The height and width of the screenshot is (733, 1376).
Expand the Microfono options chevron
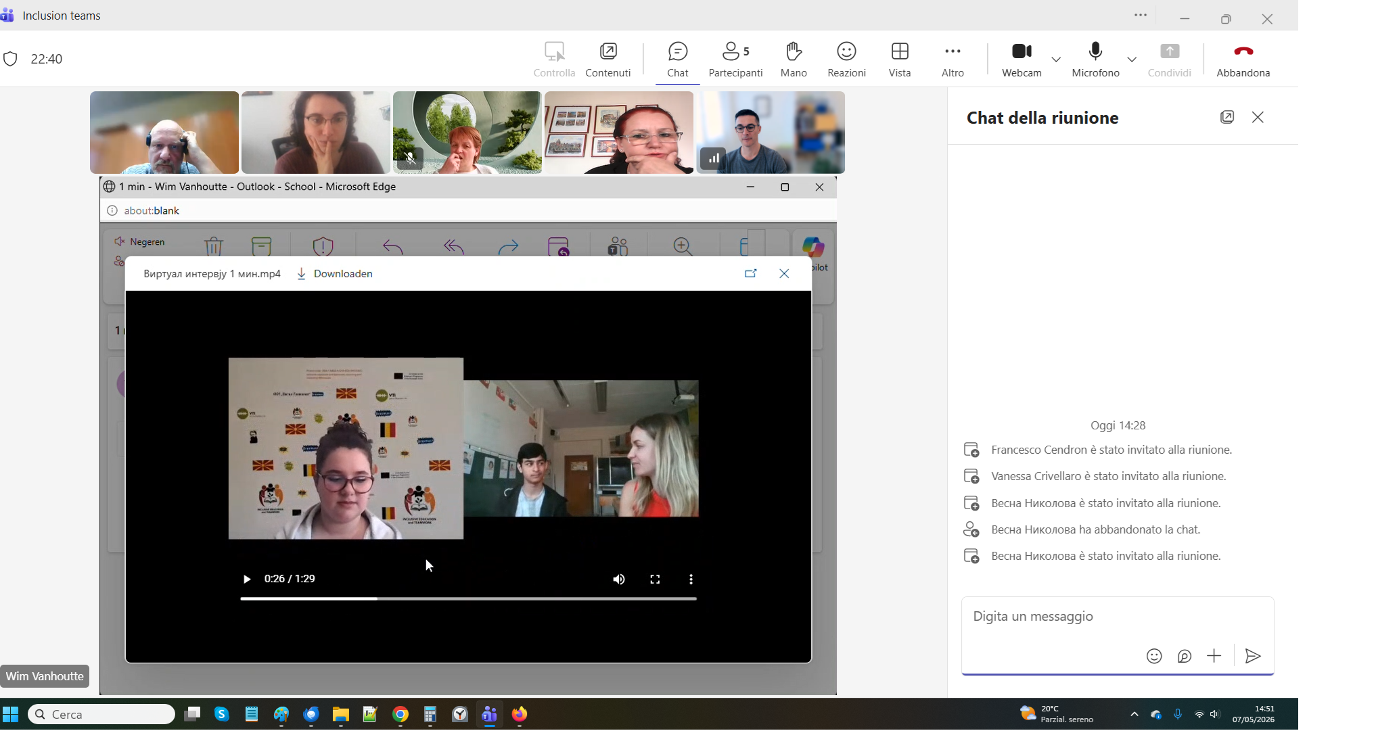(1132, 60)
